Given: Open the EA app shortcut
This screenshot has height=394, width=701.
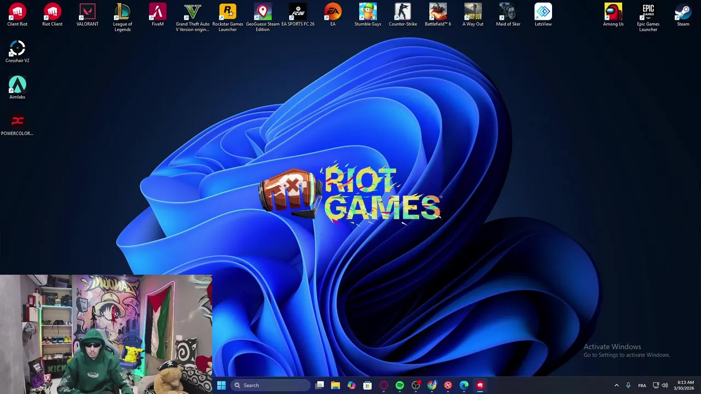Looking at the screenshot, I should tap(332, 15).
